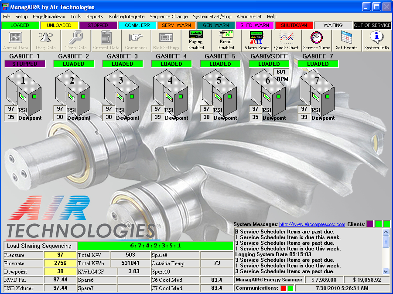Image resolution: width=393 pixels, height=294 pixels.
Task: Open the System Info icon
Action: (376, 41)
